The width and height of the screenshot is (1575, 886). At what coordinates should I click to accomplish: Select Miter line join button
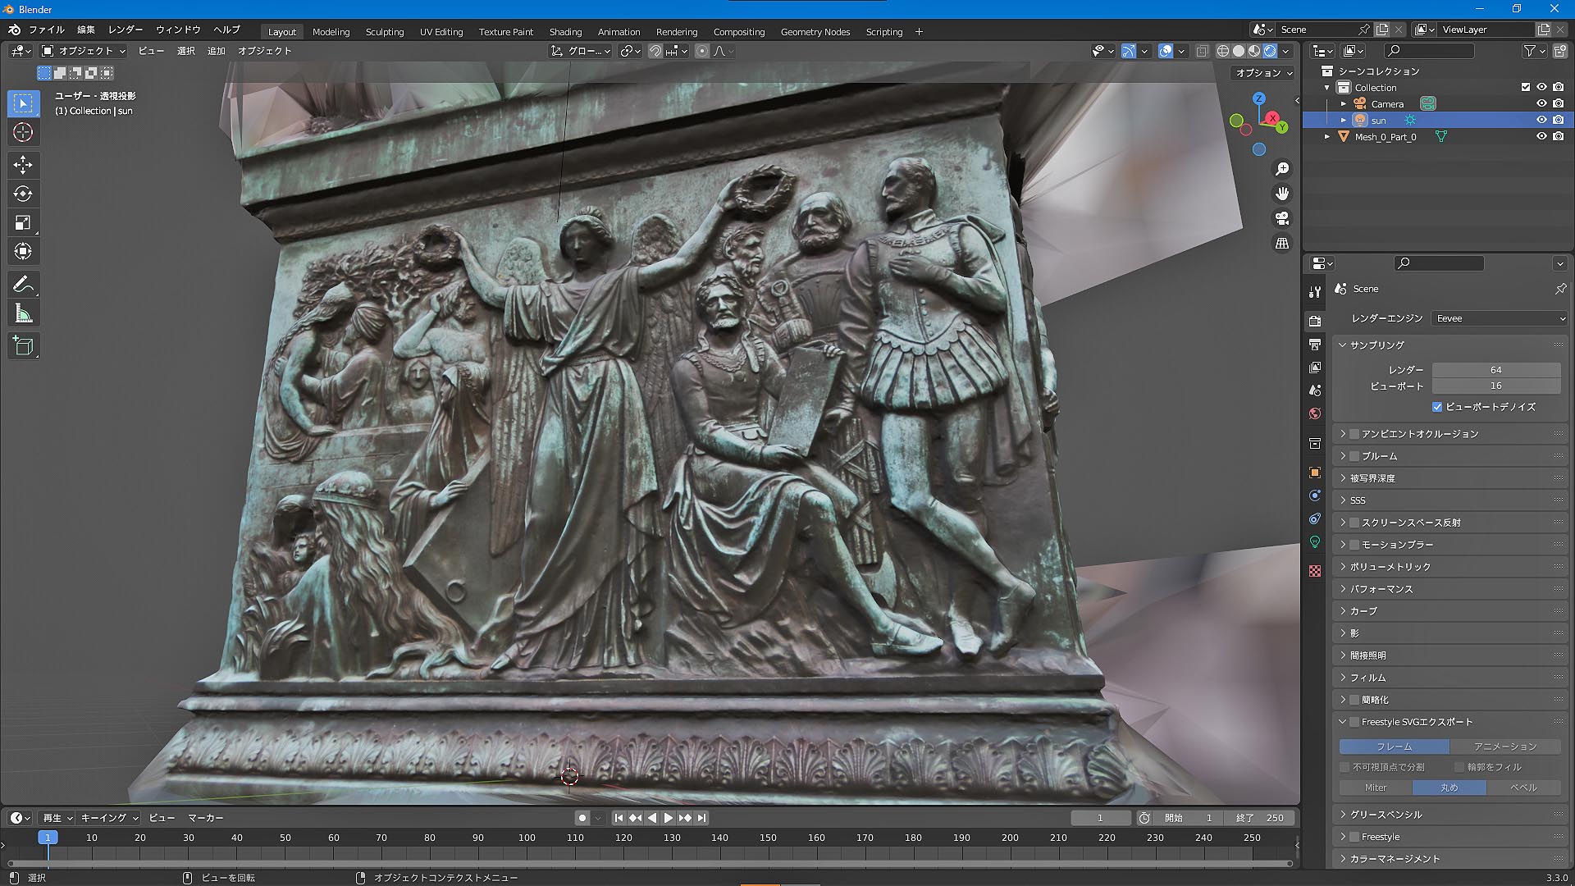1376,788
